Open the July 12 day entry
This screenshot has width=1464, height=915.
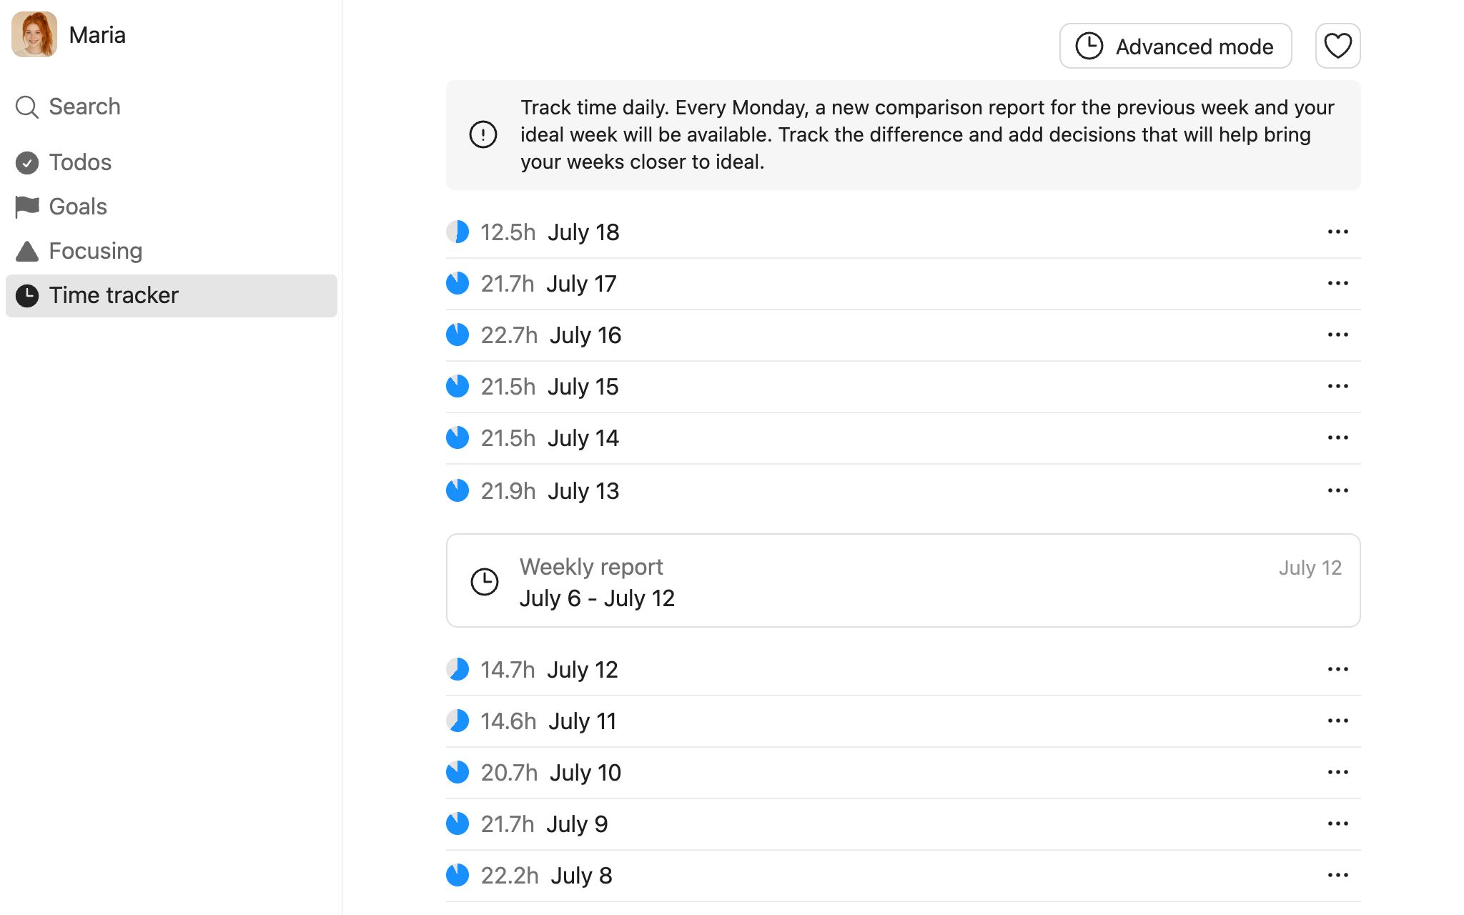tap(903, 670)
